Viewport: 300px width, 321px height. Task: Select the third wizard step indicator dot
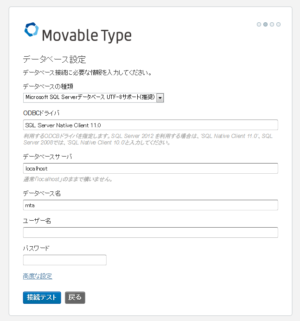pos(272,24)
